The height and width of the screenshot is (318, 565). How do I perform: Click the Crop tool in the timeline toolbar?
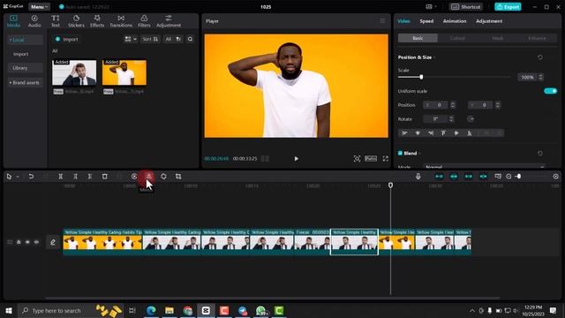(178, 177)
